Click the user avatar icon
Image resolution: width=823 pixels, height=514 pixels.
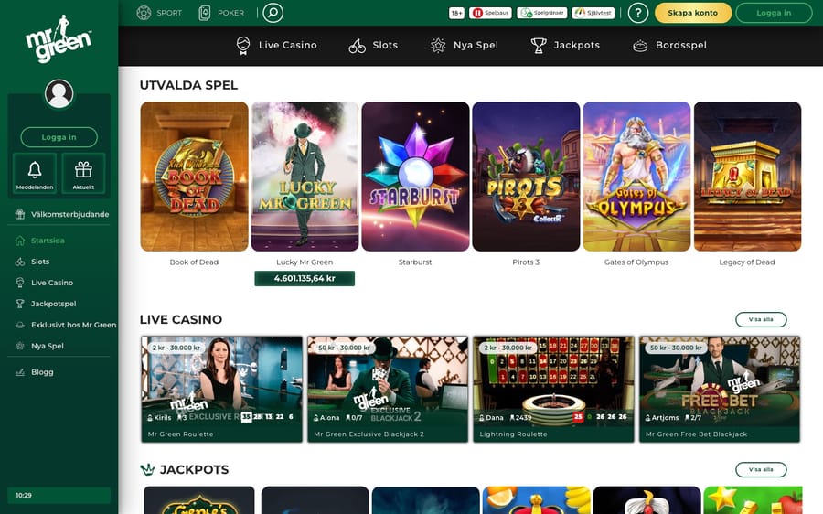coord(59,93)
